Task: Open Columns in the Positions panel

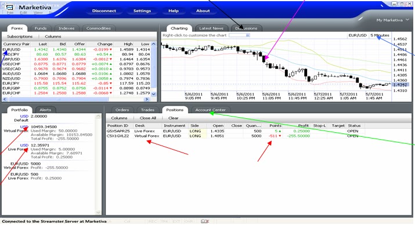Action: (x=119, y=118)
